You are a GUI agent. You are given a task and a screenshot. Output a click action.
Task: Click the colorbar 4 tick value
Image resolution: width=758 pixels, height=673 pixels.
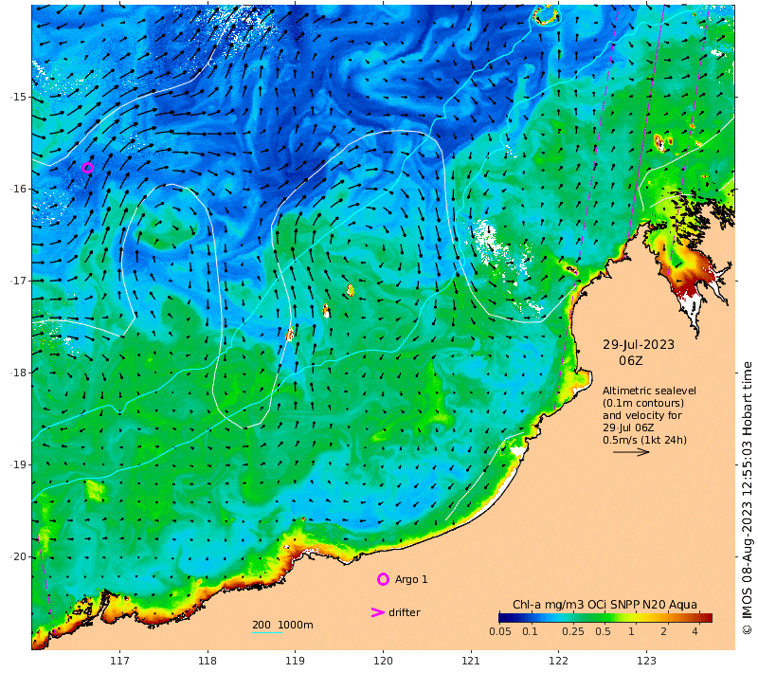pyautogui.click(x=695, y=631)
